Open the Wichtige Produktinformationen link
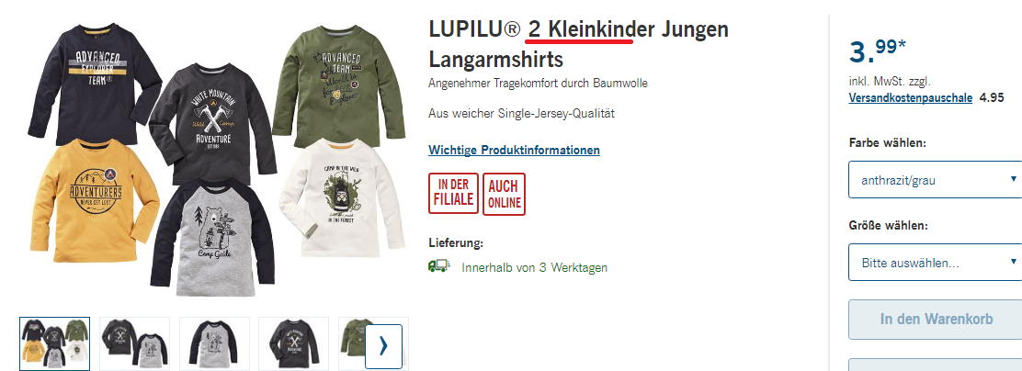Image resolution: width=1022 pixels, height=371 pixels. point(515,151)
